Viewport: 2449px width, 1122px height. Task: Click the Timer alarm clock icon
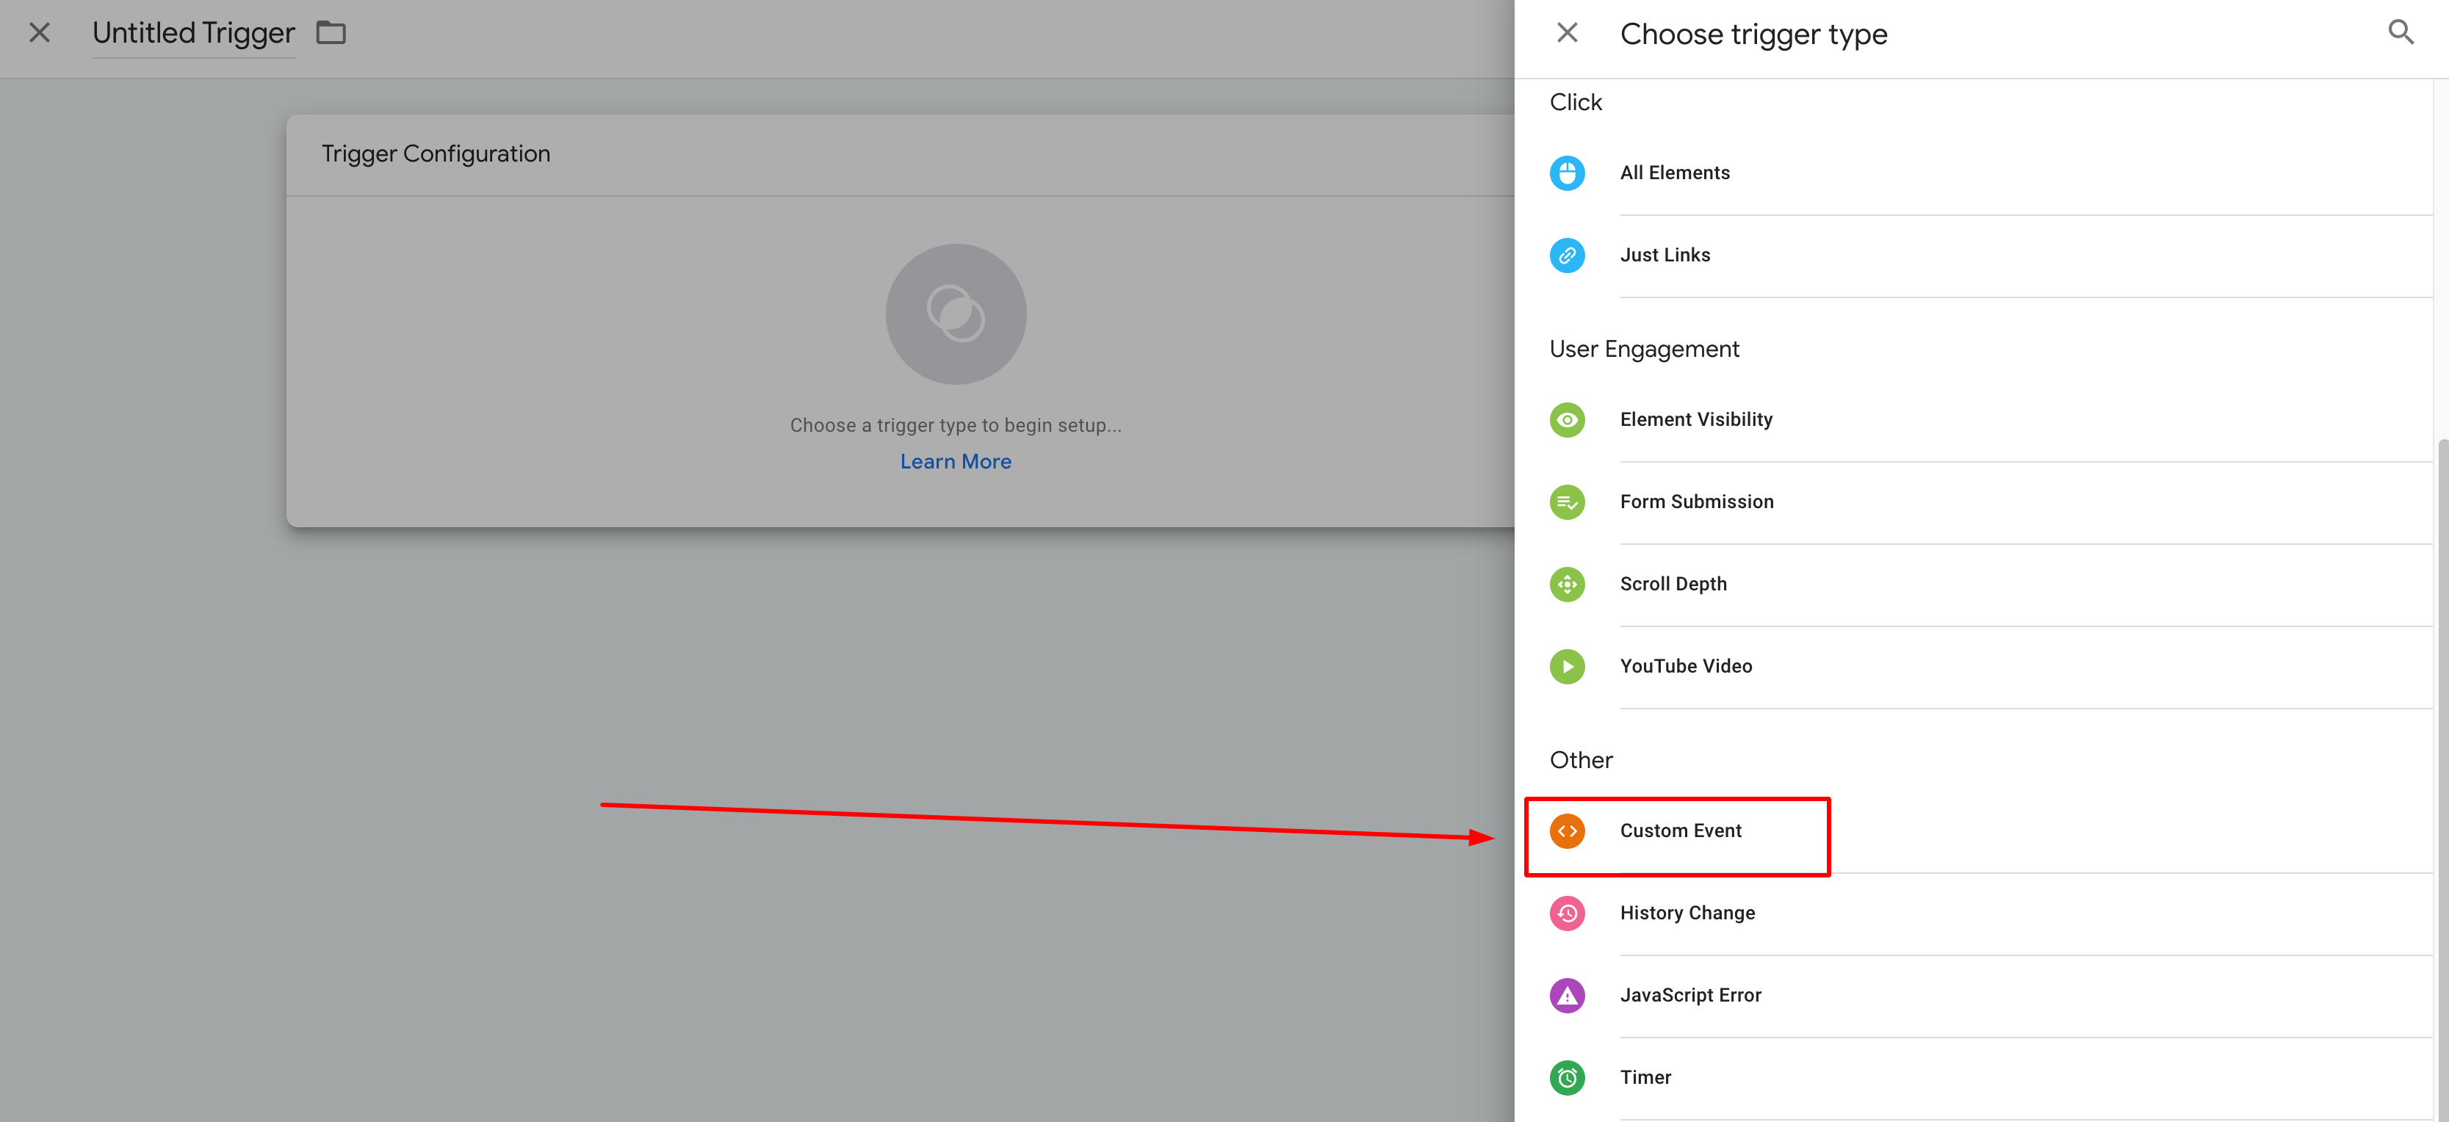[1567, 1077]
